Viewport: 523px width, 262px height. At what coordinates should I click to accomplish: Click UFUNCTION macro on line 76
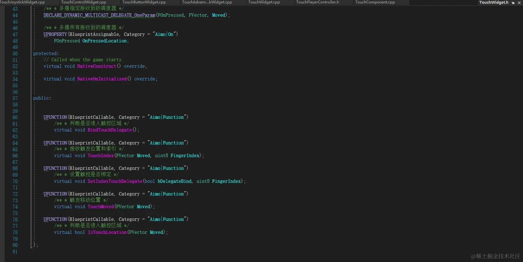pyautogui.click(x=55, y=219)
